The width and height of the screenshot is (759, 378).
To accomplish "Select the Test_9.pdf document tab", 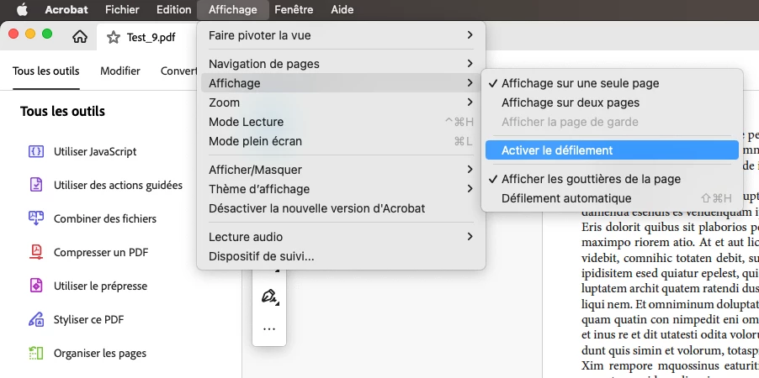I will click(151, 37).
